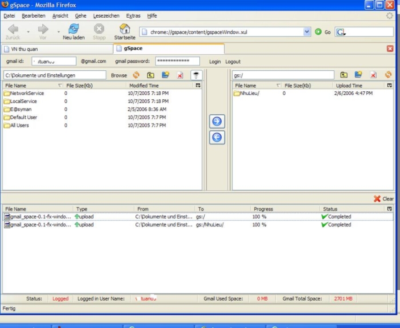Open column picker of remote file list

389,86
